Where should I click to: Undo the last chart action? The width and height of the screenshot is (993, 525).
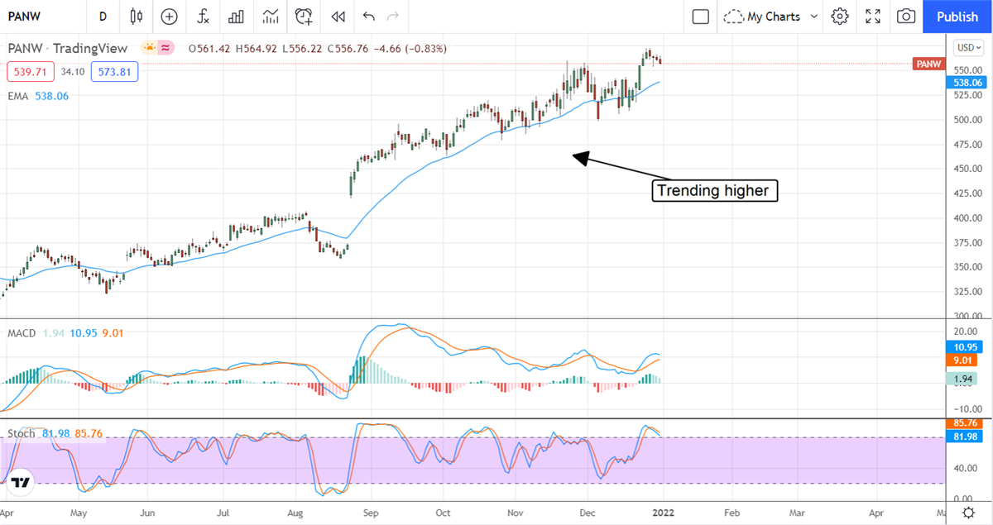[x=368, y=17]
